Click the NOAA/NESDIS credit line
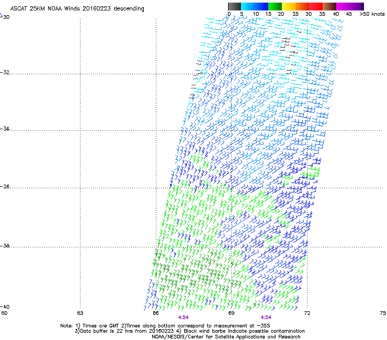The image size is (387, 340). click(x=226, y=337)
